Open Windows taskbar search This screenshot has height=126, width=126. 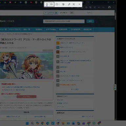point(32,123)
